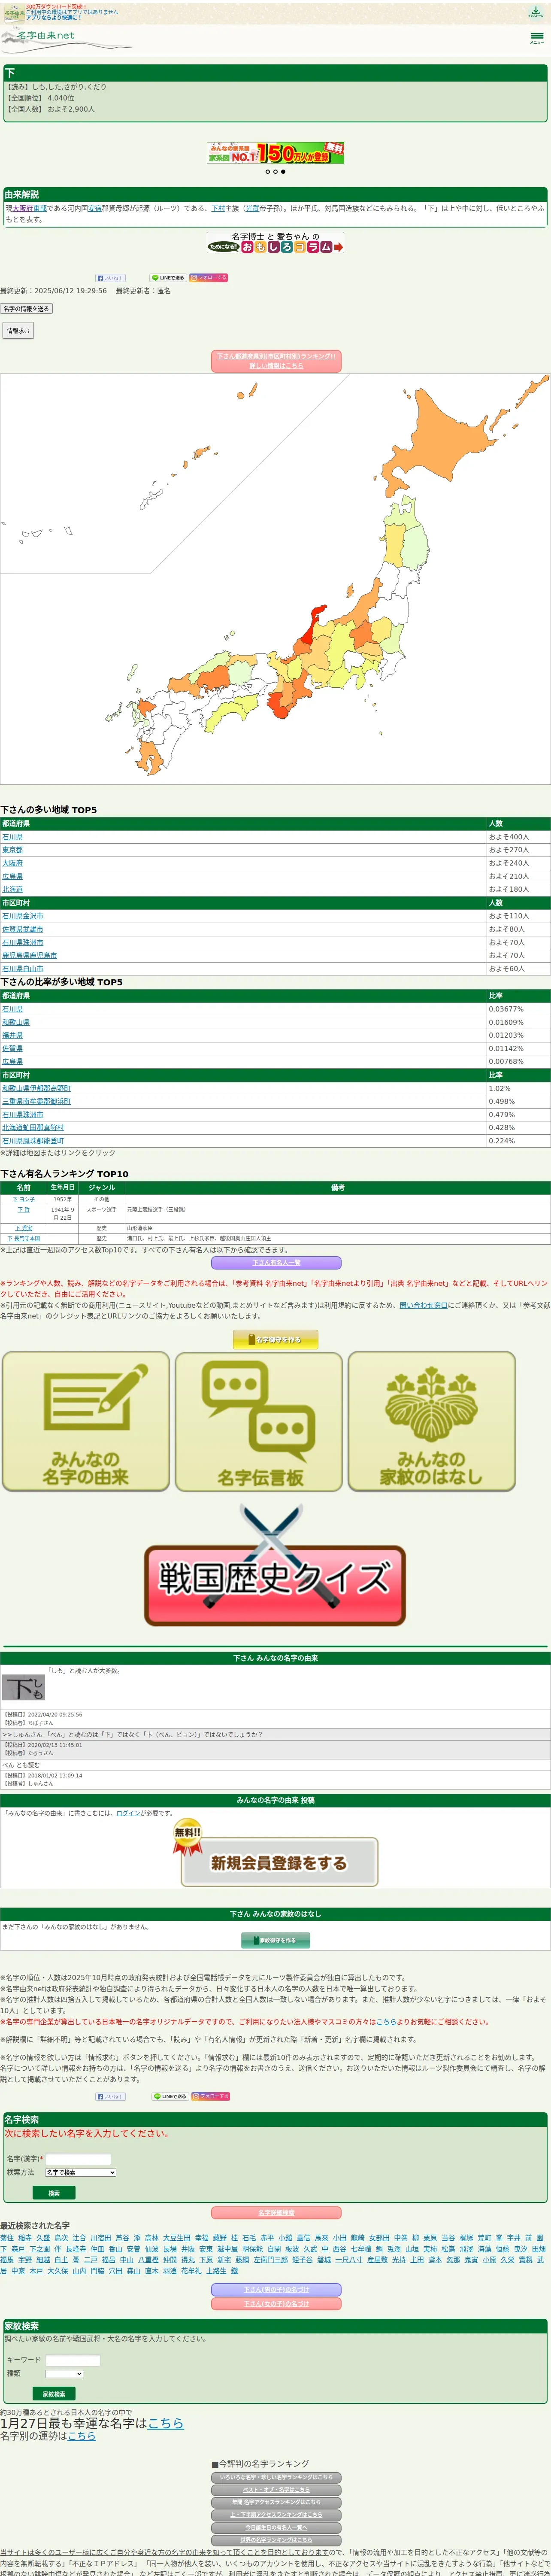Image resolution: width=551 pixels, height=2576 pixels.
Task: Click the green 検索 button
Action: (x=54, y=2193)
